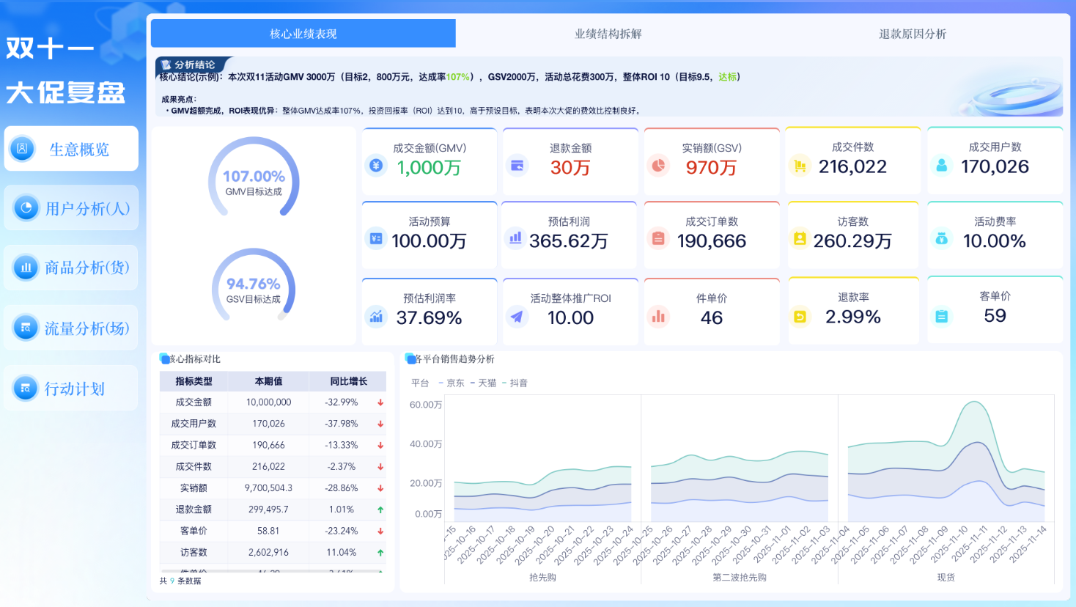Toggle the 京东 series in the chart legend

tap(453, 382)
